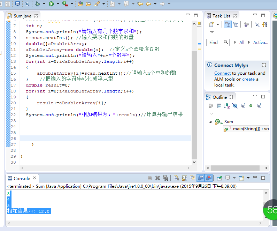Toggle Scroll Lock in Console

pyautogui.click(x=184, y=178)
